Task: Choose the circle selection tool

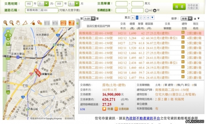Action: (x=55, y=23)
